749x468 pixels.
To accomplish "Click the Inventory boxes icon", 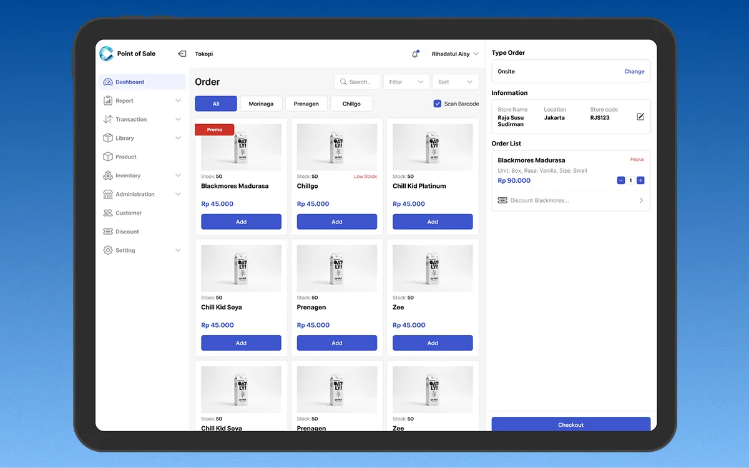I will 108,175.
